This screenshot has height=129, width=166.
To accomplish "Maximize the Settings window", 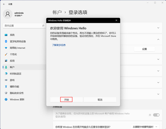I will coord(155,3).
